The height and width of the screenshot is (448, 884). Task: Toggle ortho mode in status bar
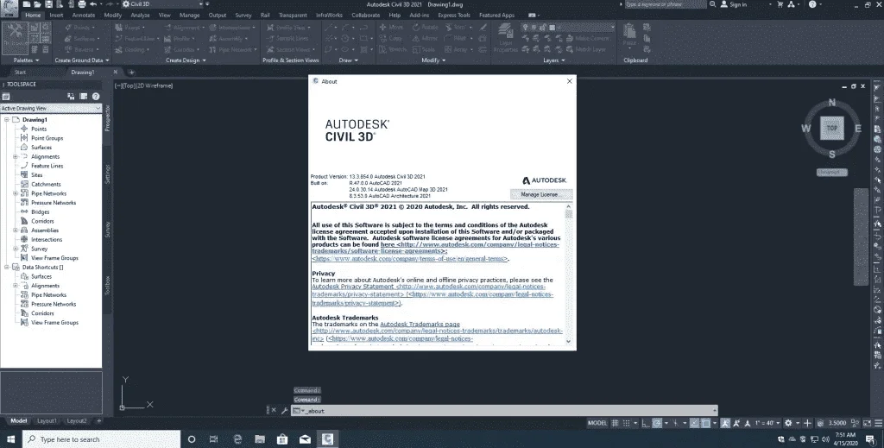(646, 423)
